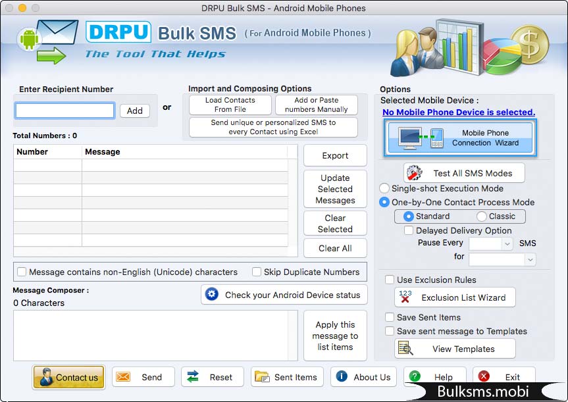
Task: Click the folder icon for Sent Items
Action: coord(262,376)
